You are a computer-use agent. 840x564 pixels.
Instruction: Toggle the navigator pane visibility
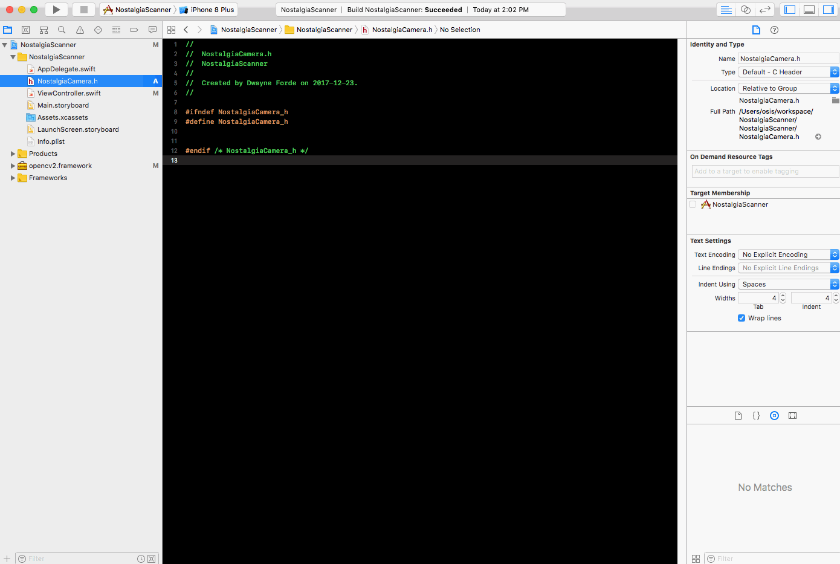(790, 10)
